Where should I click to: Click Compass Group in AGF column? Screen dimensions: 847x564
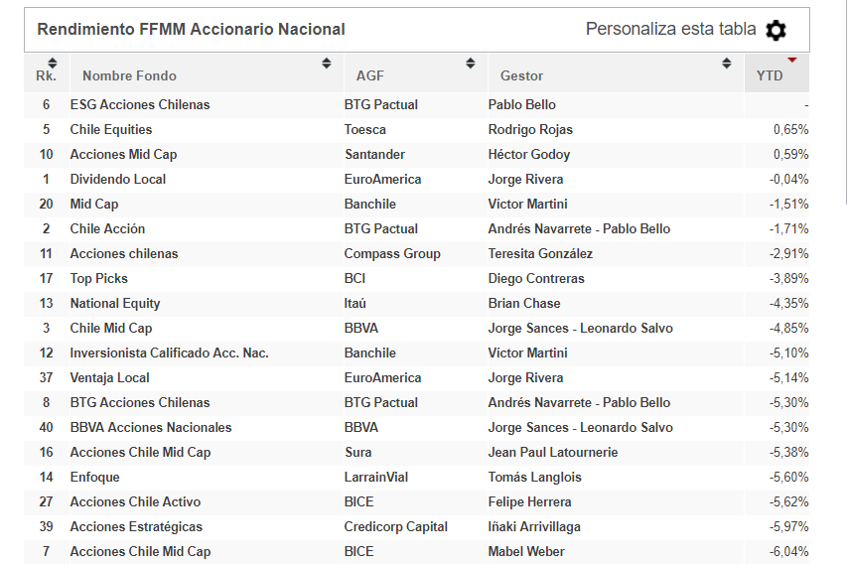392,254
